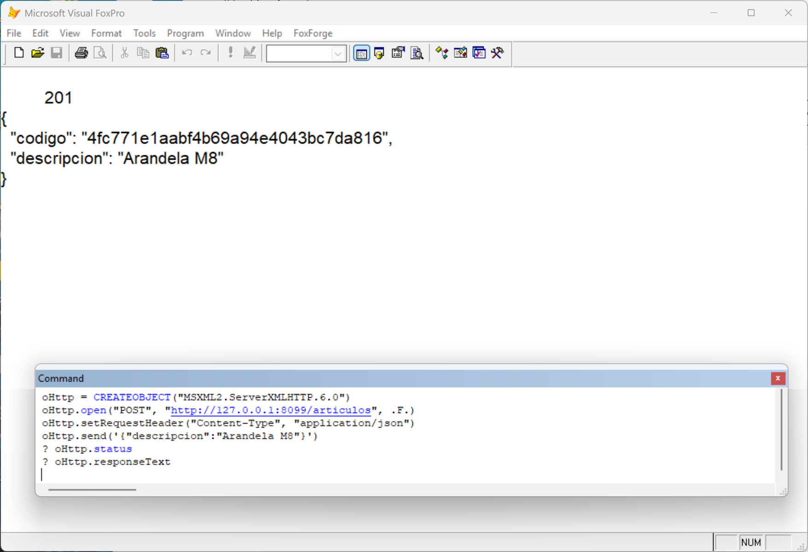Screen dimensions: 808x552
Task: Click the Paste clipboard icon
Action: [x=162, y=53]
